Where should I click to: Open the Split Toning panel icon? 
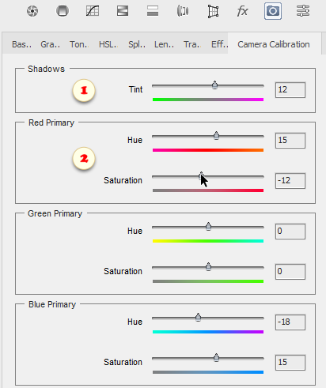(153, 11)
